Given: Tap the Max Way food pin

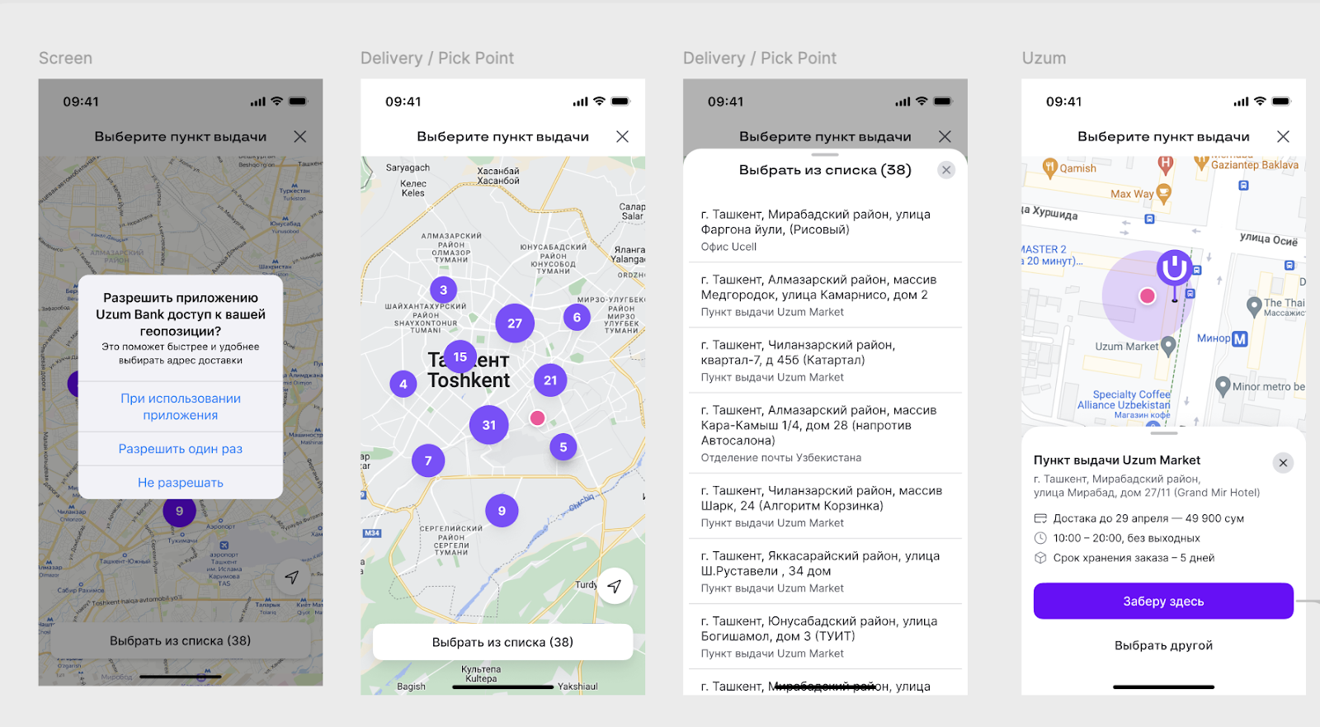Looking at the screenshot, I should 1164,194.
